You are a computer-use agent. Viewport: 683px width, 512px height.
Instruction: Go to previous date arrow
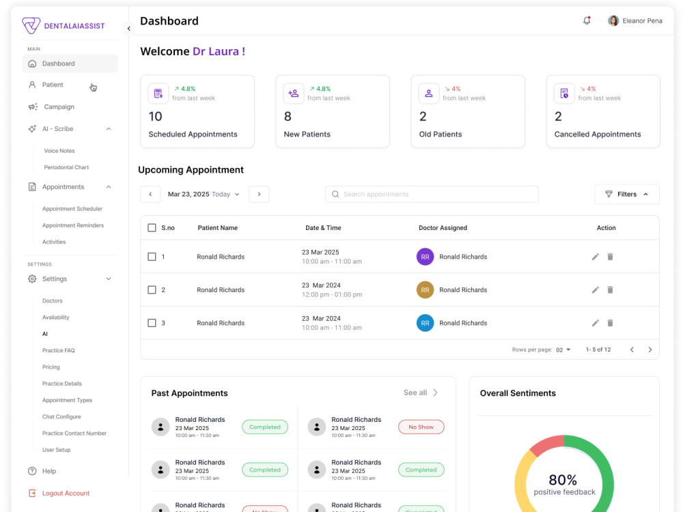[150, 194]
